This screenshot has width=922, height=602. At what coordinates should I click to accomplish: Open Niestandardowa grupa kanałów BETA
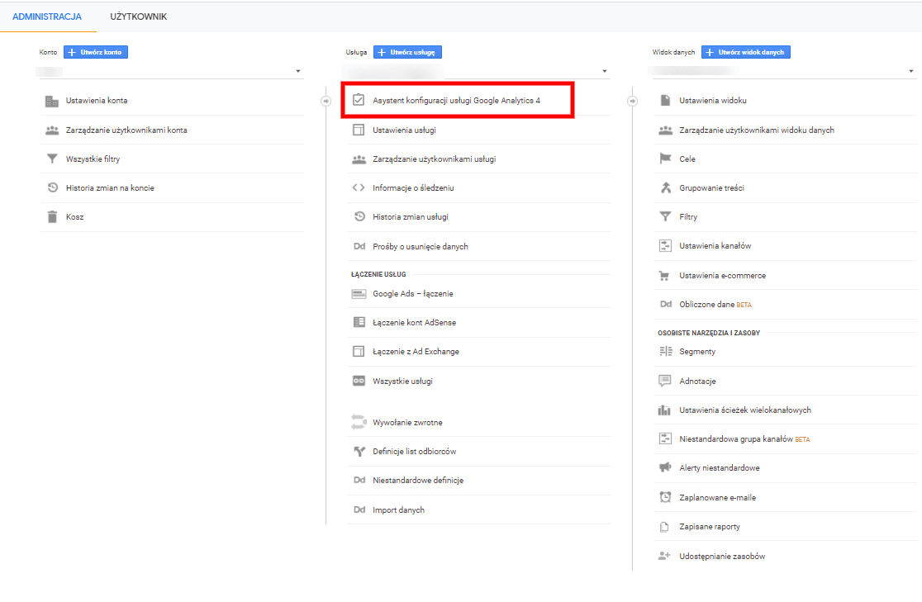coord(744,439)
